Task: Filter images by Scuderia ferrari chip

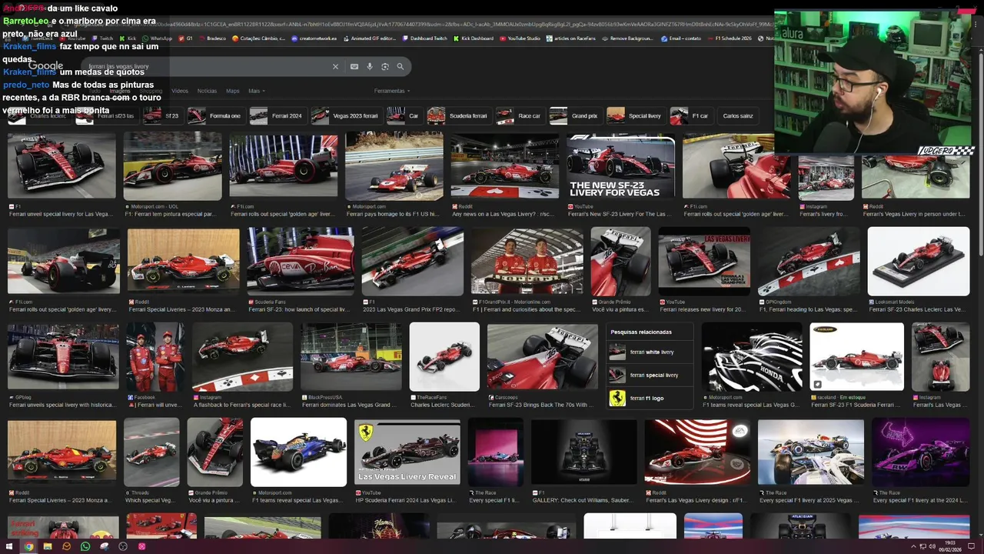Action: click(459, 115)
